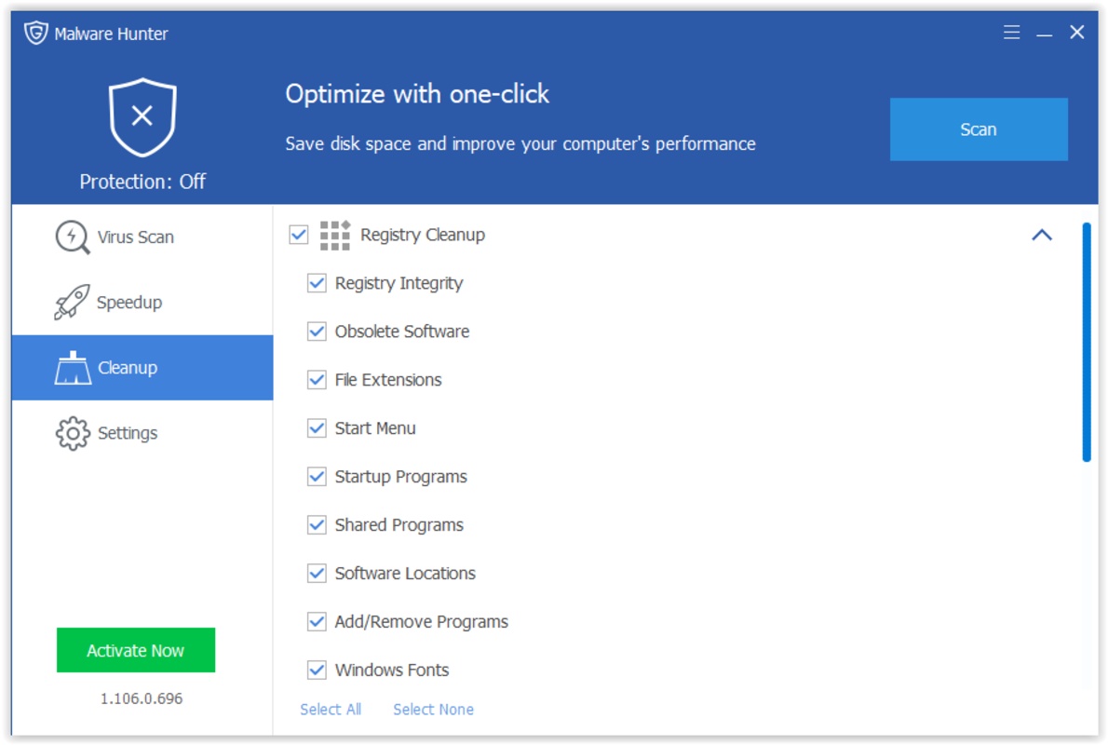Screen dimensions: 1108x745
Task: Uncheck the Registry Cleanup group checkbox
Action: [x=299, y=235]
